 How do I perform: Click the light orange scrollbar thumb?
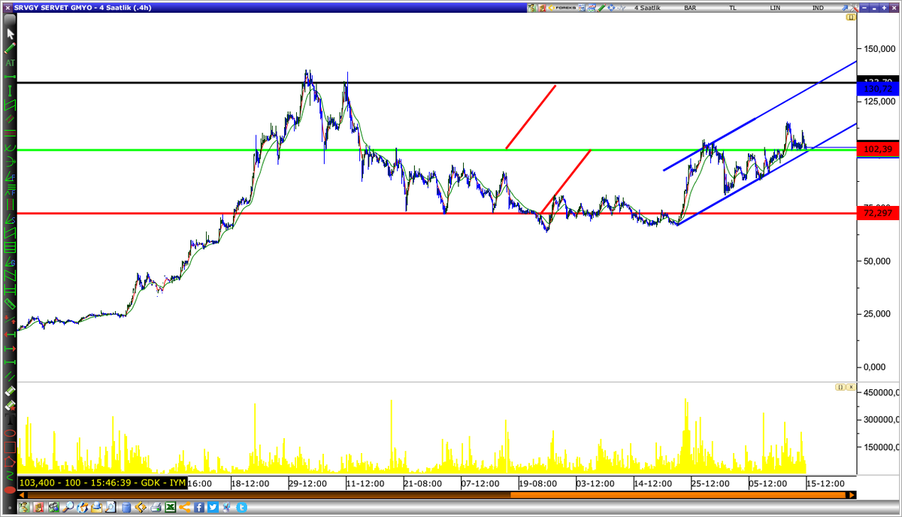click(x=676, y=495)
